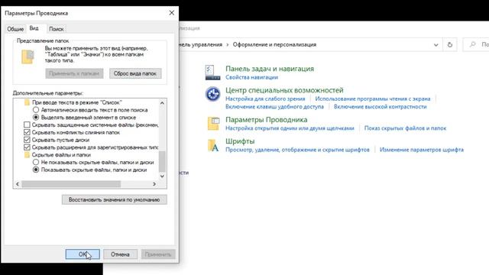The height and width of the screenshot is (275, 489).
Task: Open Свойства навигации link
Action: [x=251, y=77]
